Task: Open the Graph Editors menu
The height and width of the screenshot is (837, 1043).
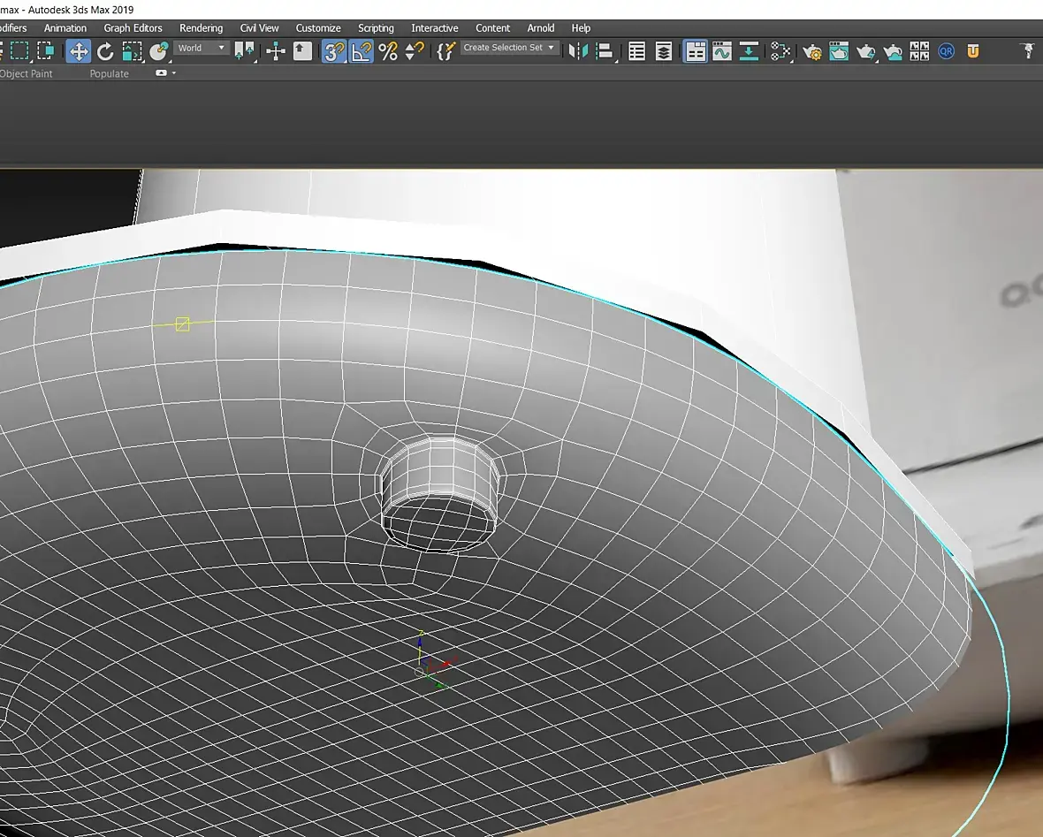Action: point(133,28)
